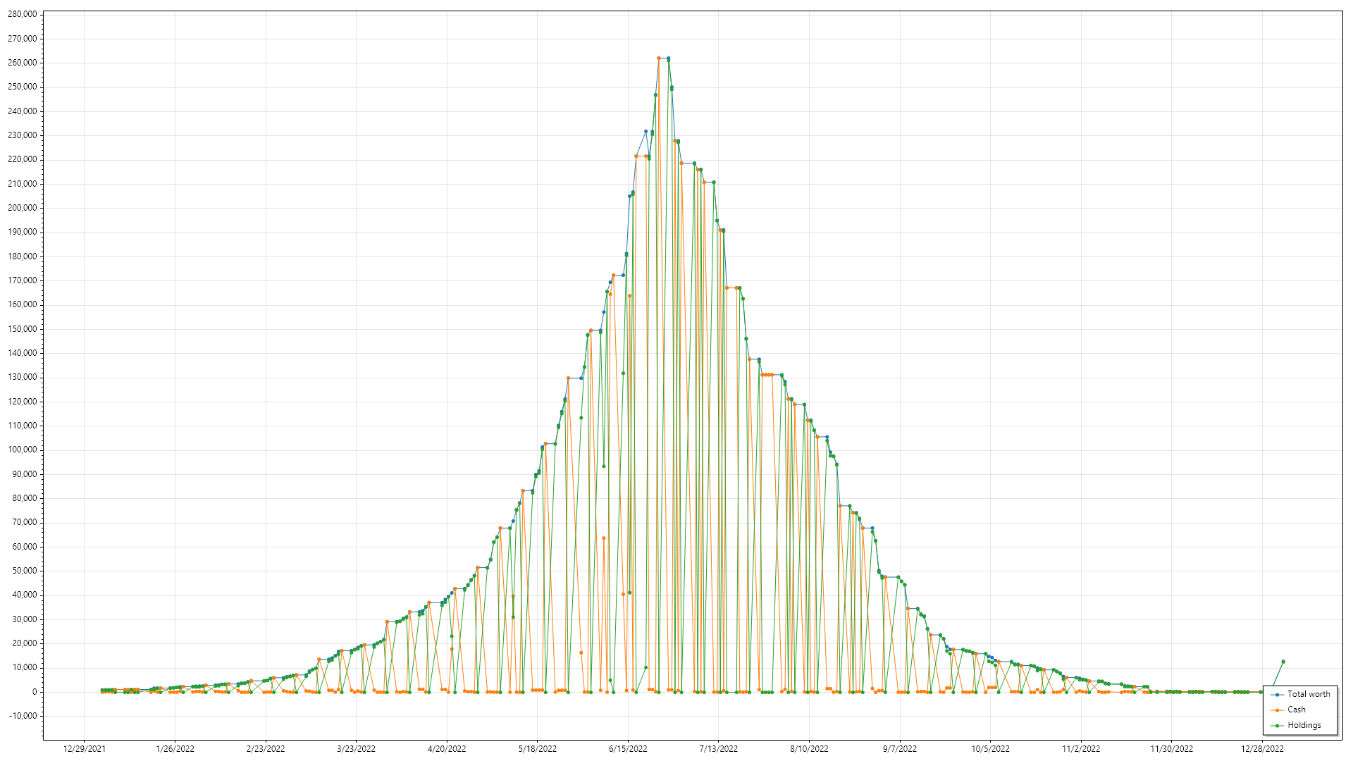
Task: Click the 240,000 value axis label
Action: point(23,111)
